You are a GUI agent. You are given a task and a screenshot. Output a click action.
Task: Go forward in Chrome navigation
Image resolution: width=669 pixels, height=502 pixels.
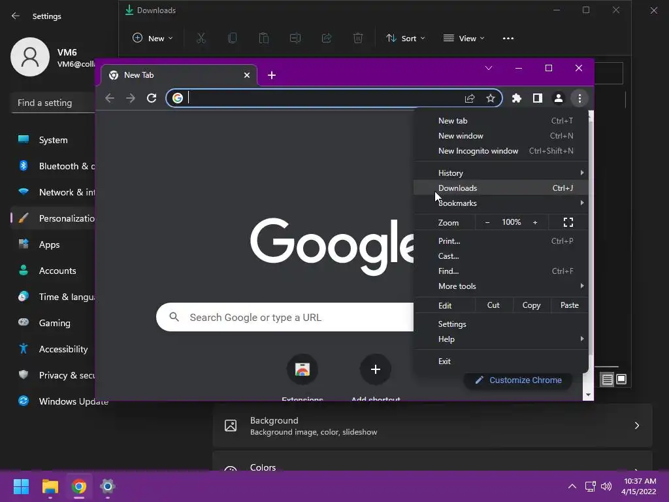131,98
